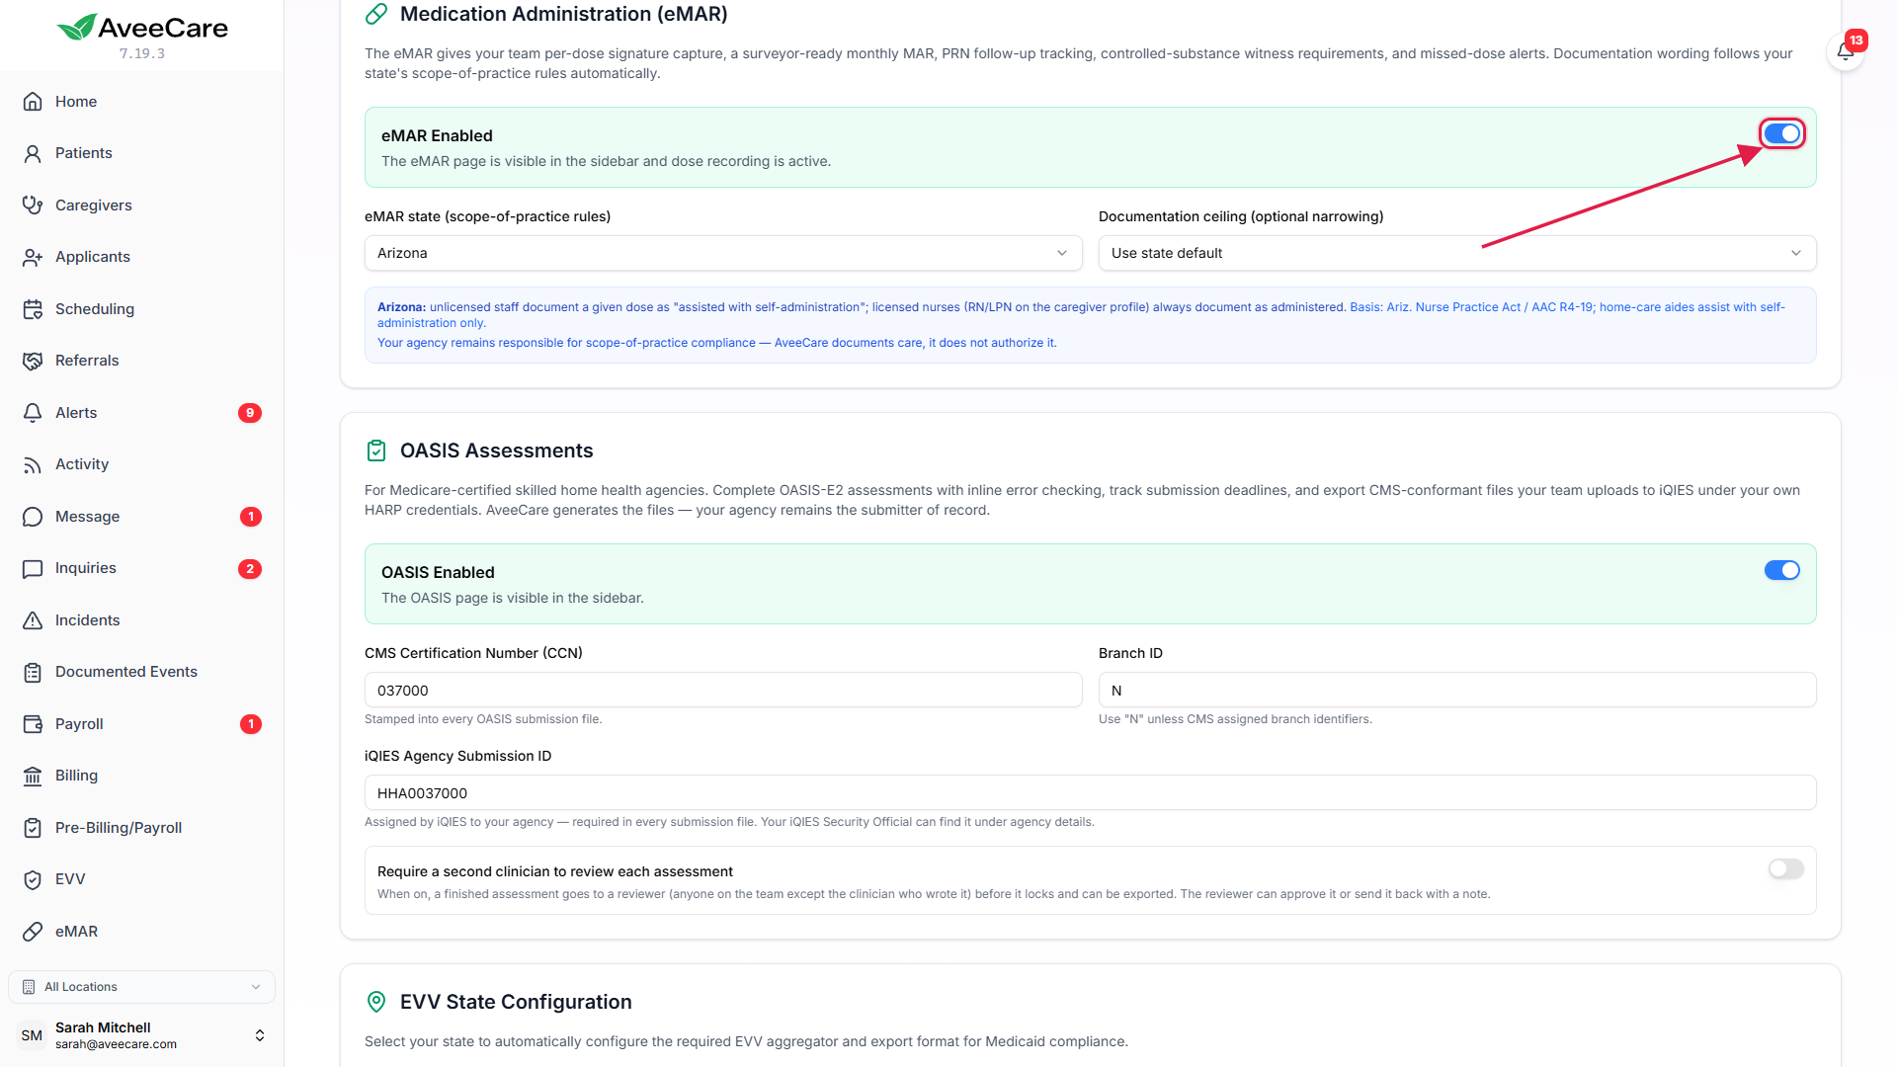The width and height of the screenshot is (1897, 1067).
Task: Click the sarah@aveecare.com email text
Action: (x=116, y=1044)
